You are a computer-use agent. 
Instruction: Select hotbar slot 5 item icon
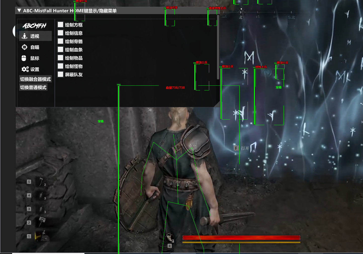(x=41, y=182)
